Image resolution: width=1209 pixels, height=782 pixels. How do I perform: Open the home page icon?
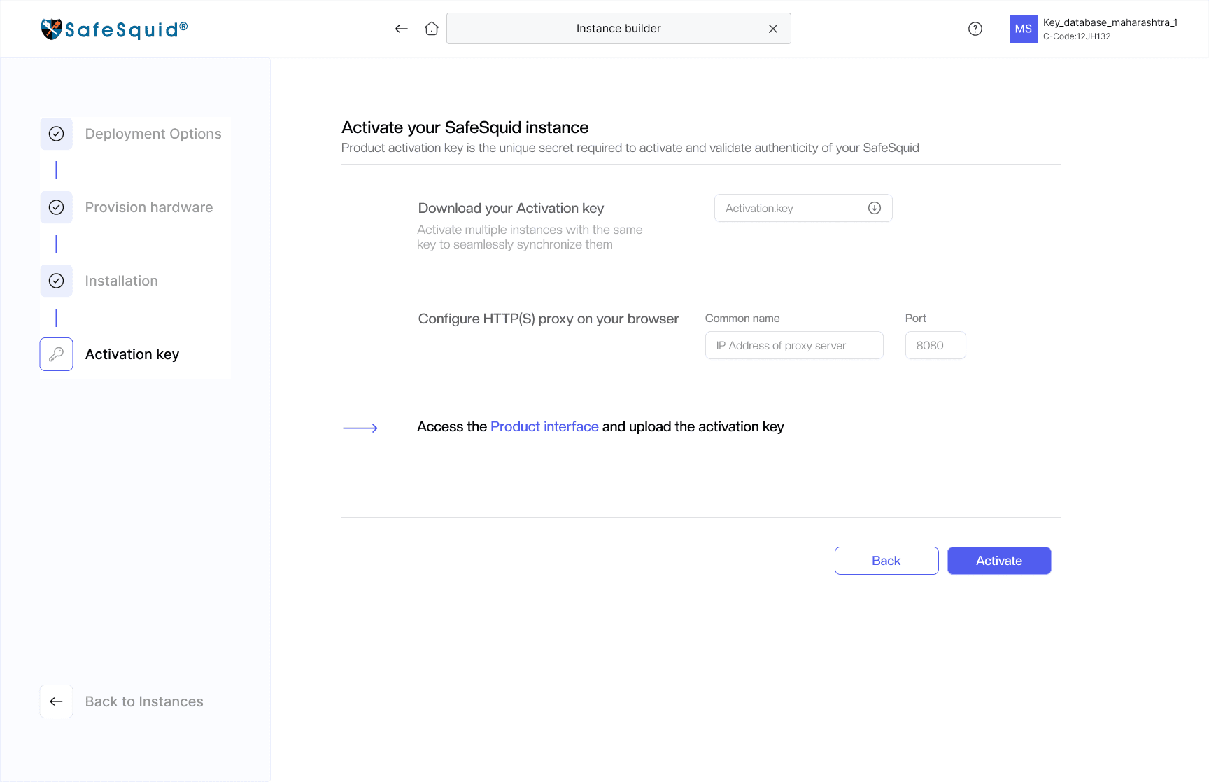(432, 29)
